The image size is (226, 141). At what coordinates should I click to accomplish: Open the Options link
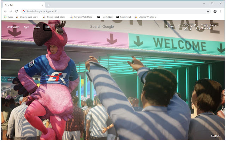[x=170, y=26]
